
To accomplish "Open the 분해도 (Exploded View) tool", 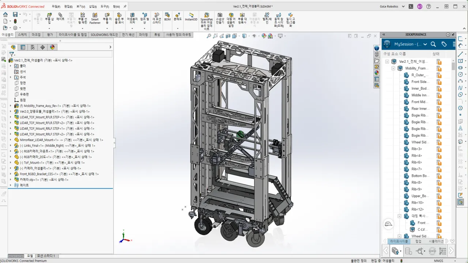I will [178, 18].
